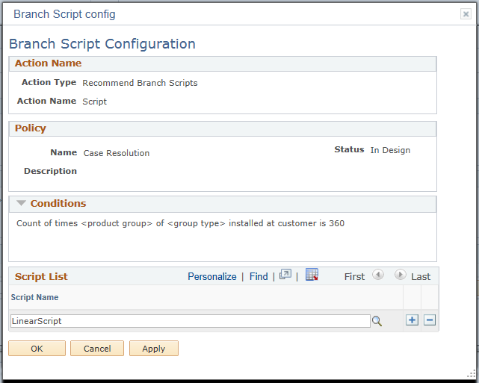
Task: Click the Action Name section header
Action: [223, 63]
